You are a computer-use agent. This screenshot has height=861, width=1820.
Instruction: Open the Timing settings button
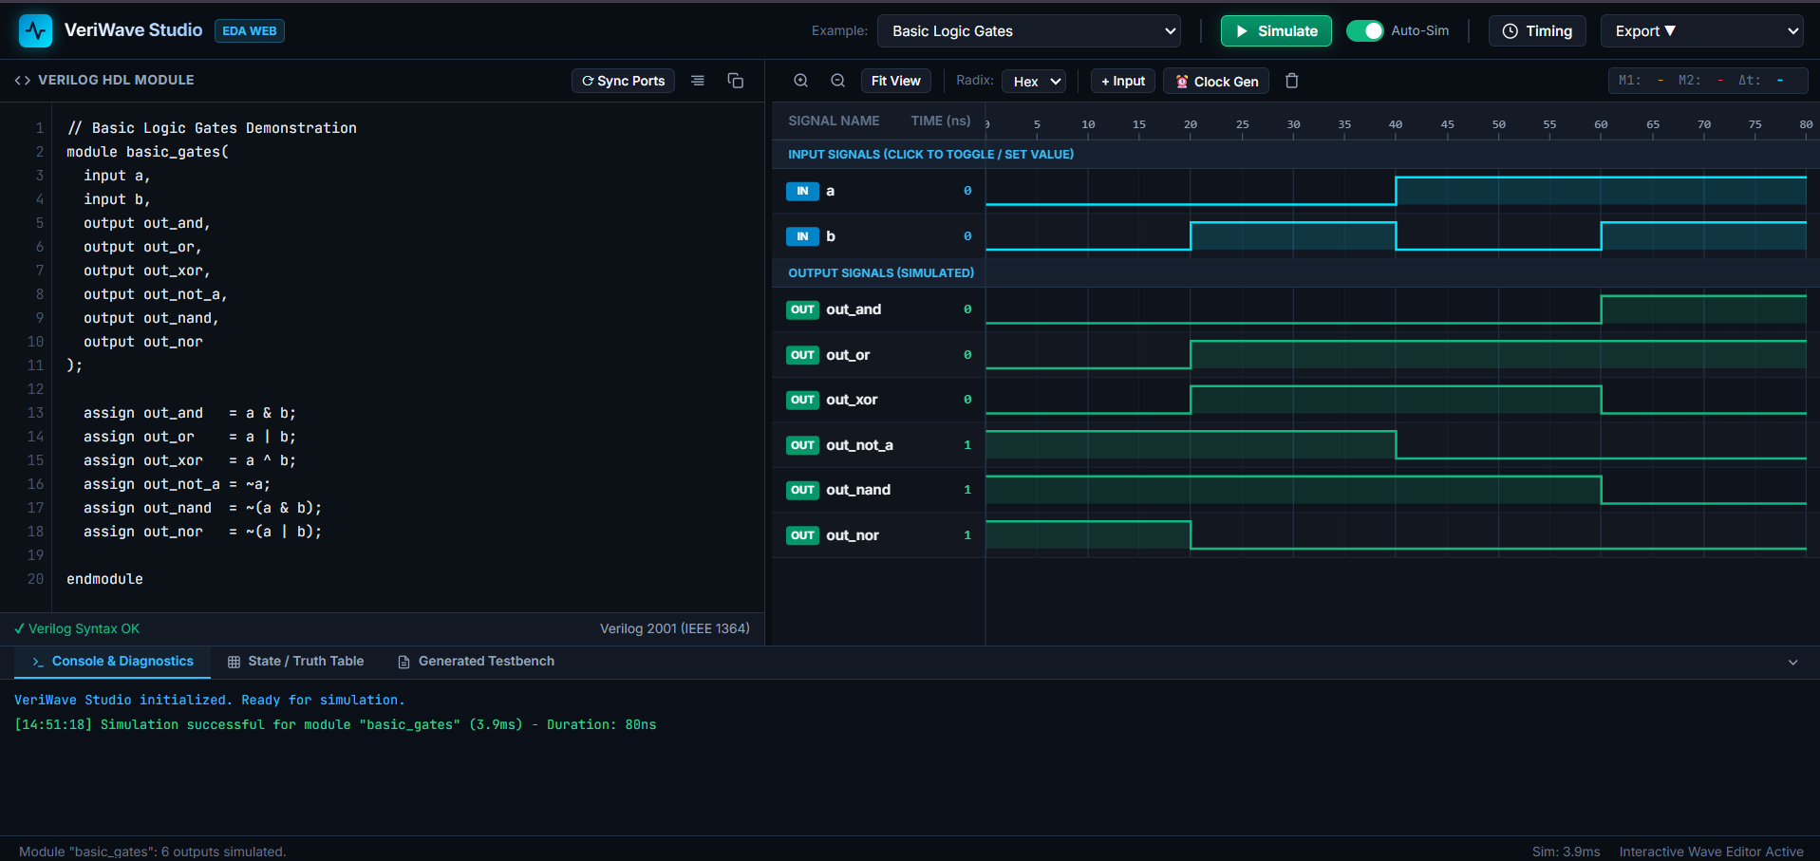(x=1537, y=31)
